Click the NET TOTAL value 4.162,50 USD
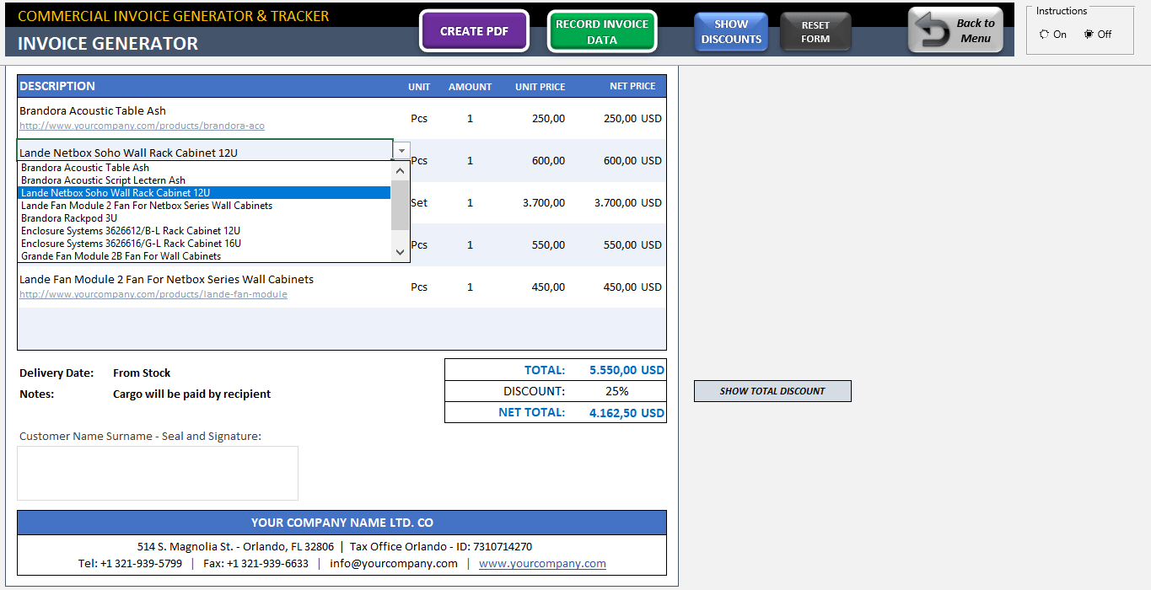1151x590 pixels. 627,413
